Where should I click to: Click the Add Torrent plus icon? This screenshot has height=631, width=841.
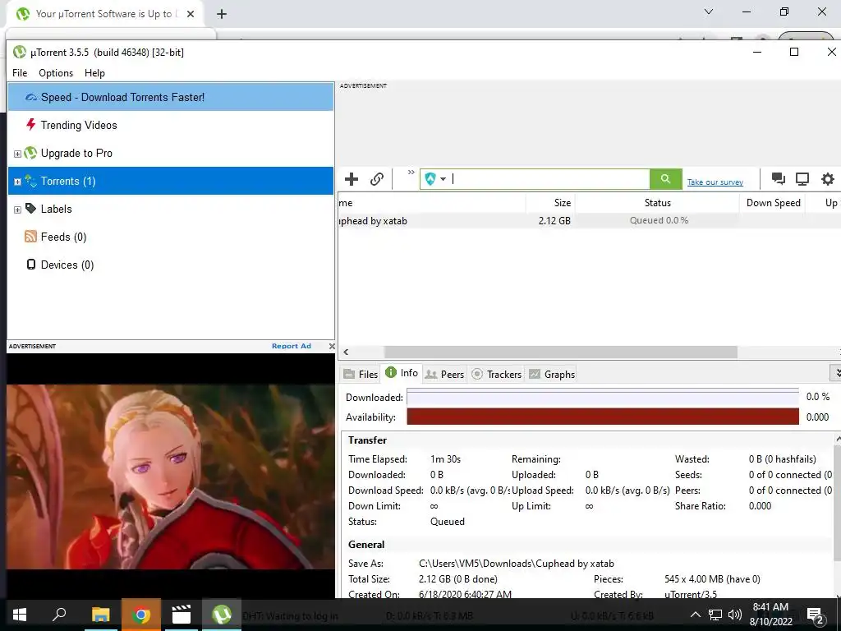coord(352,178)
